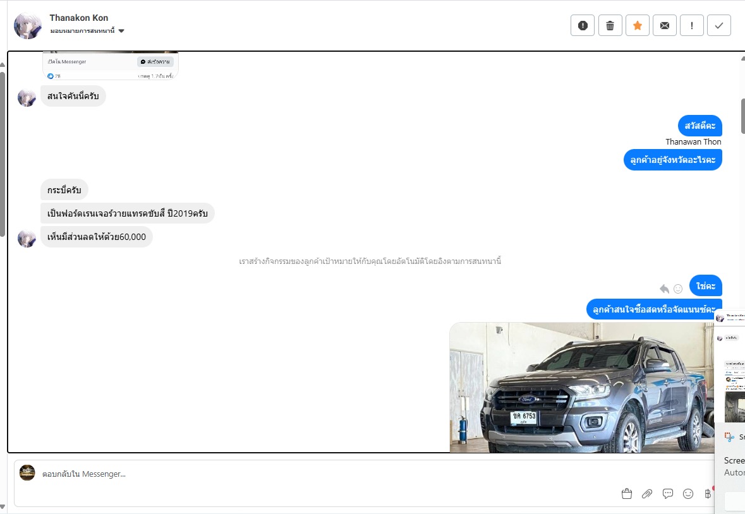Screen dimensions: 745x514
Task: Click the right conversation scrollbar thumb
Action: coord(742,116)
